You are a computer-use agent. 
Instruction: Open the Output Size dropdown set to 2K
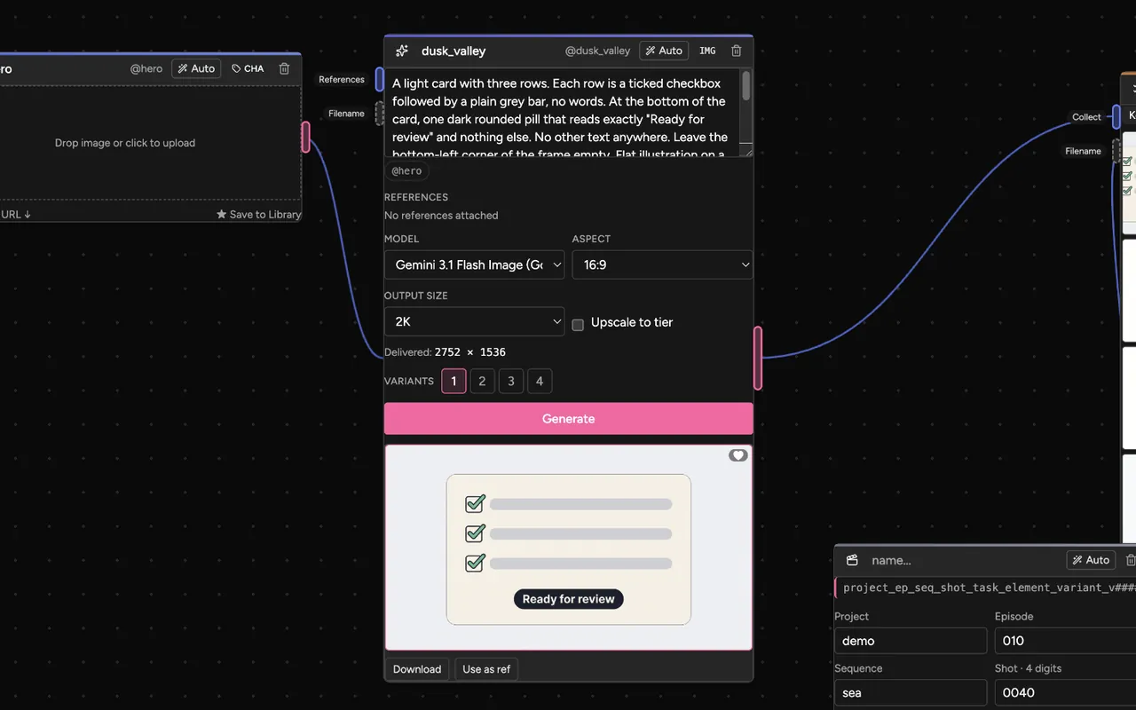click(x=474, y=321)
